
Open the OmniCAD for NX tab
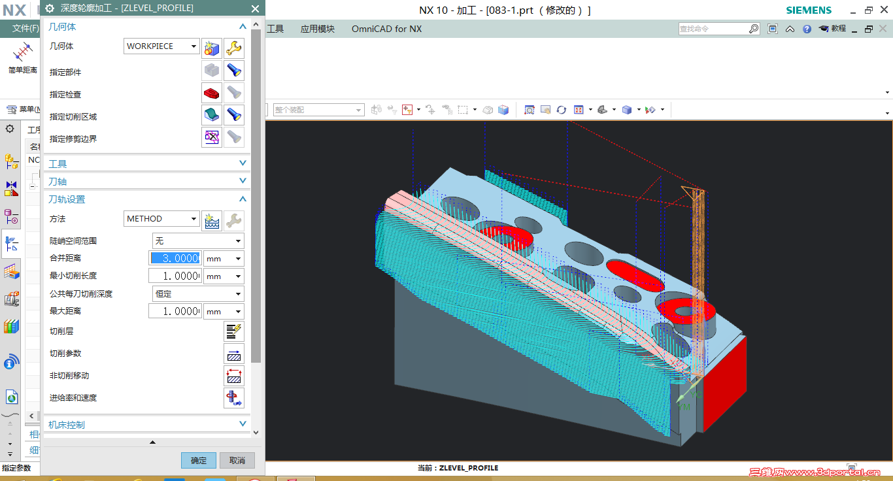pyautogui.click(x=386, y=29)
